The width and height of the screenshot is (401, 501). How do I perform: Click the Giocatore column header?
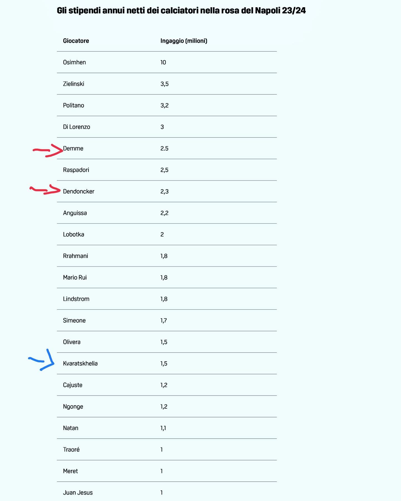76,41
